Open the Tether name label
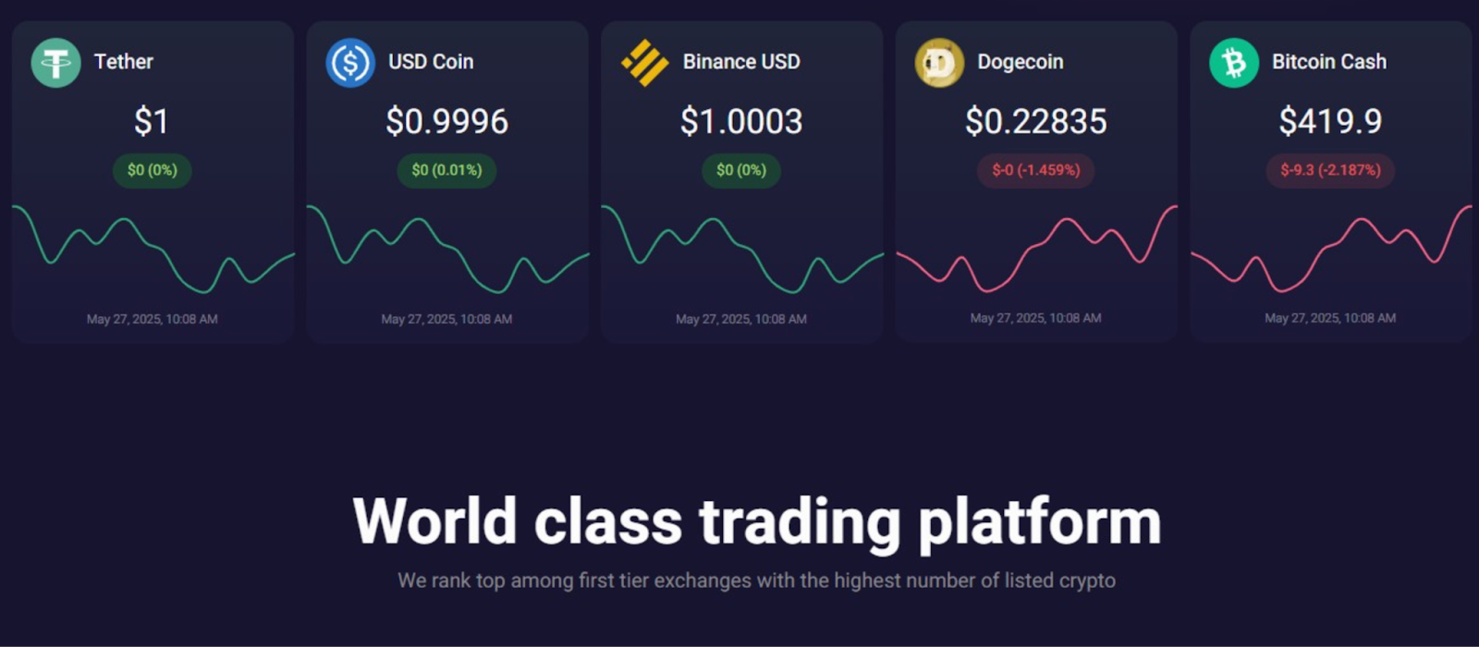This screenshot has width=1479, height=647. 124,62
